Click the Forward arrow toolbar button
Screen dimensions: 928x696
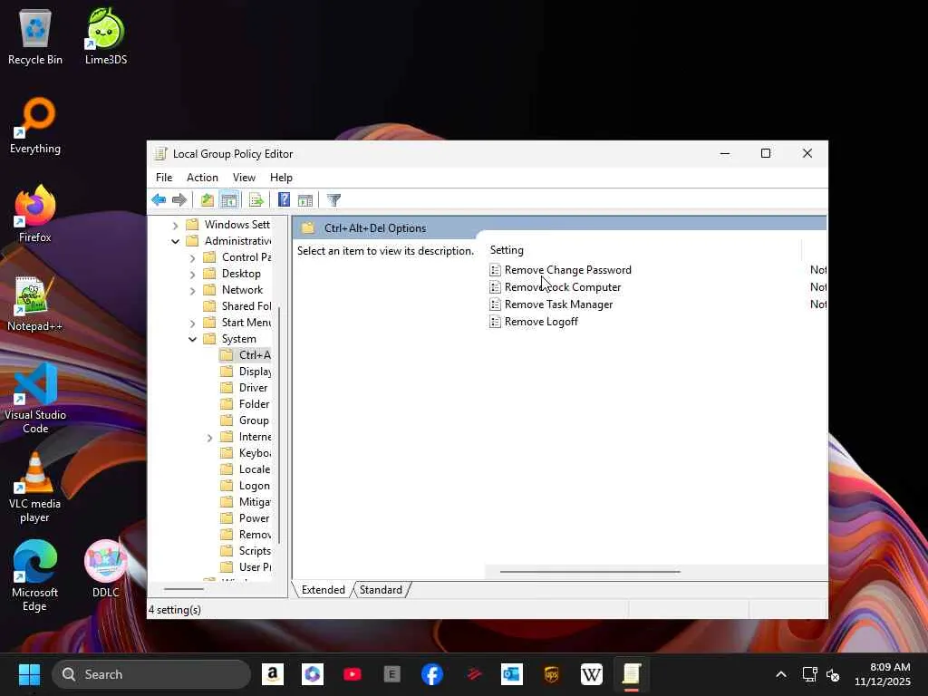(x=179, y=200)
